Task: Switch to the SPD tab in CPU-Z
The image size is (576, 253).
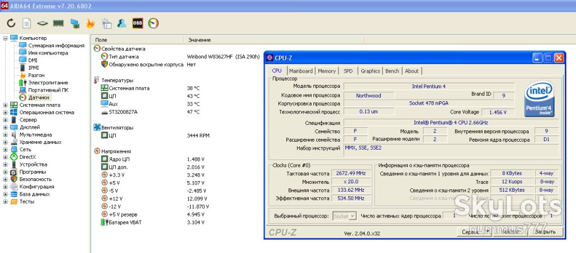Action: pyautogui.click(x=348, y=71)
